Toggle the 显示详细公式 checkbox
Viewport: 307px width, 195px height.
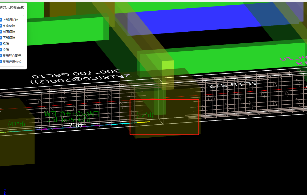(x=1, y=62)
